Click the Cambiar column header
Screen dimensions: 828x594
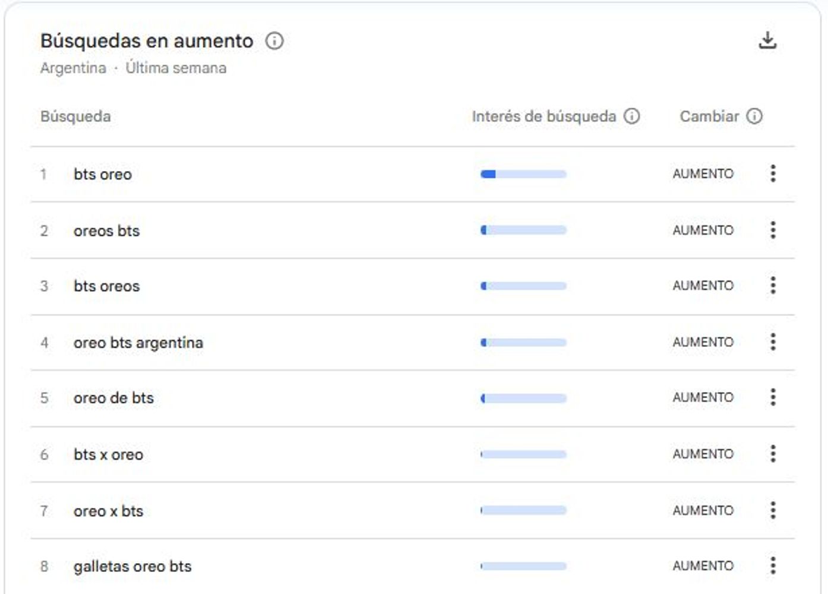click(709, 116)
